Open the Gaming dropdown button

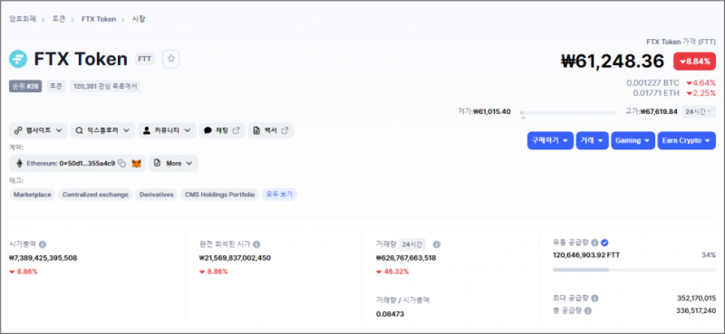click(633, 141)
